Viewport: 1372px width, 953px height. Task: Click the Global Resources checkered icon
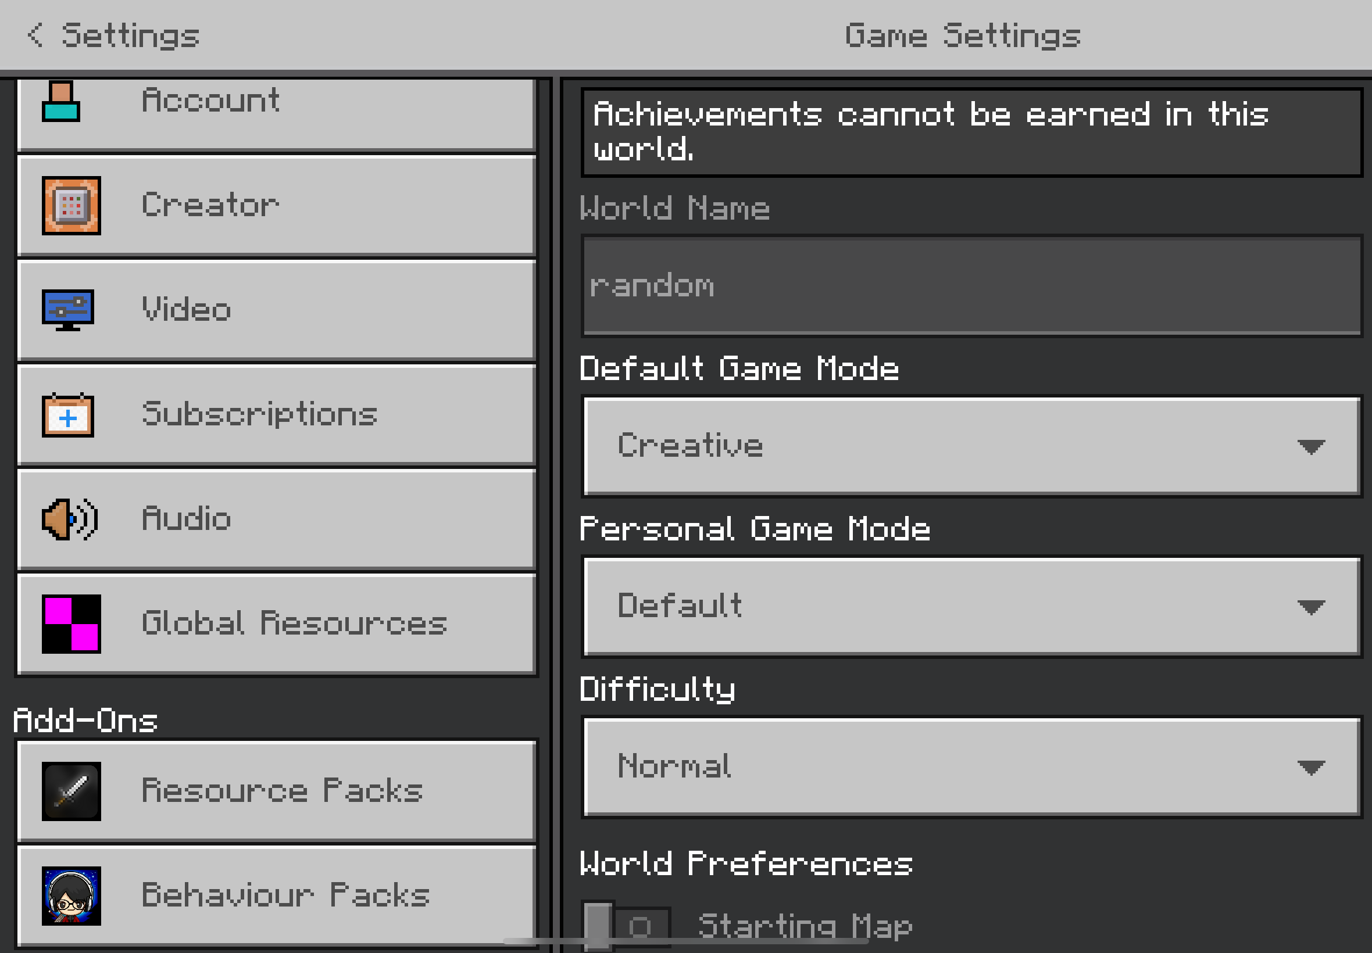coord(71,624)
